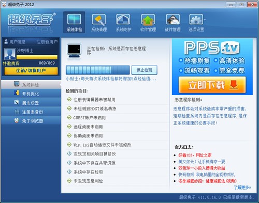Select 魔法设置 in the sidebar
Viewport: 259px width, 203px height.
click(x=31, y=103)
